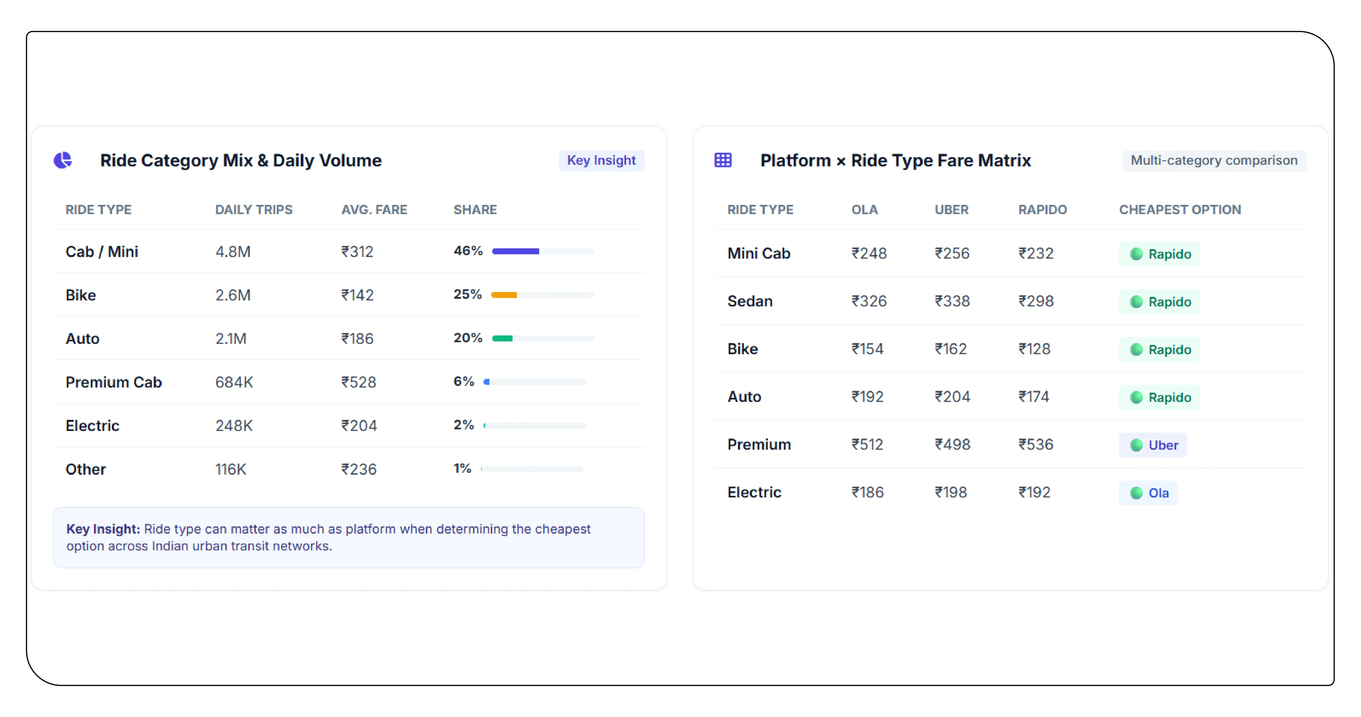
Task: Click the AVG. FARE column header
Action: [374, 210]
